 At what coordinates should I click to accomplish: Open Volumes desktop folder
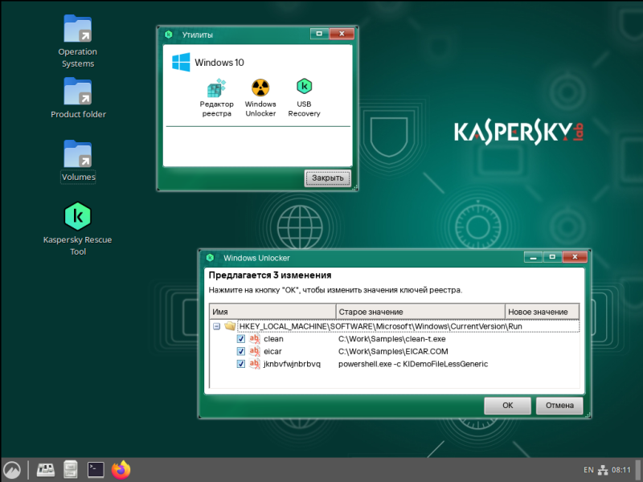point(78,161)
